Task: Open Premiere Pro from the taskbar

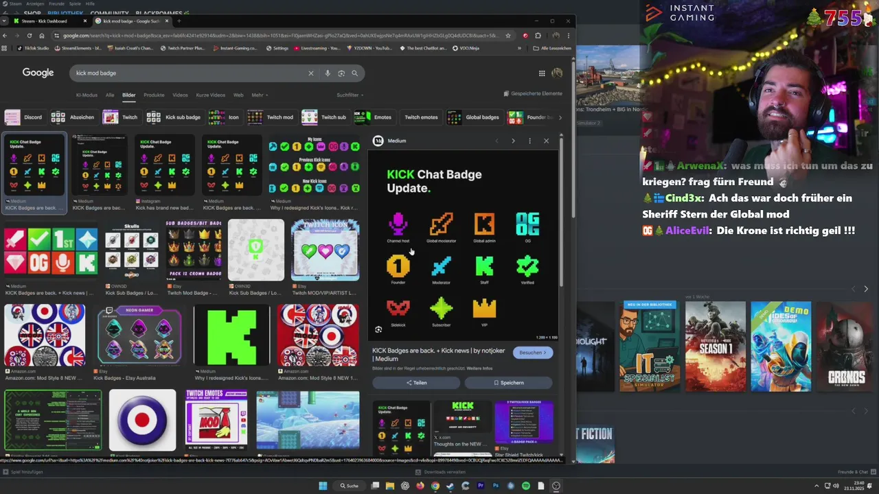Action: 480,486
